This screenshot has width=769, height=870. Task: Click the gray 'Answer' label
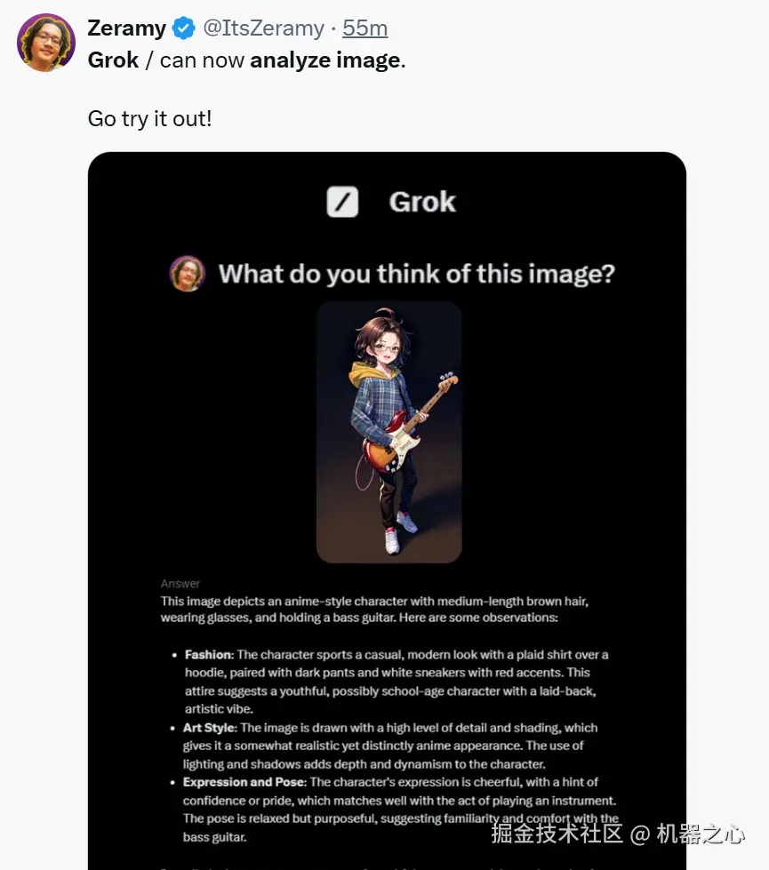pos(180,584)
